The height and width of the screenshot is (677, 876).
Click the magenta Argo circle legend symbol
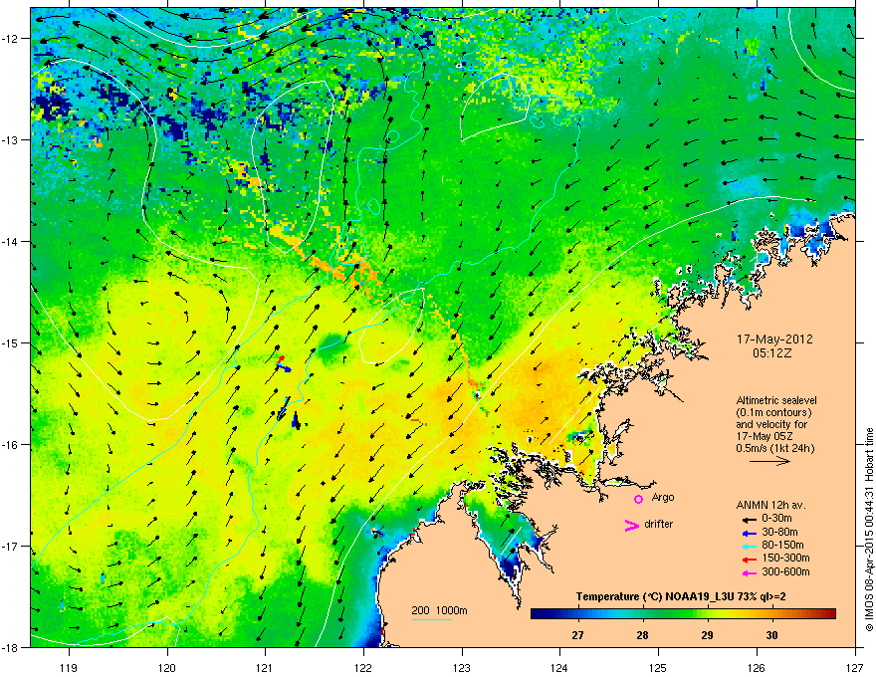click(x=638, y=499)
